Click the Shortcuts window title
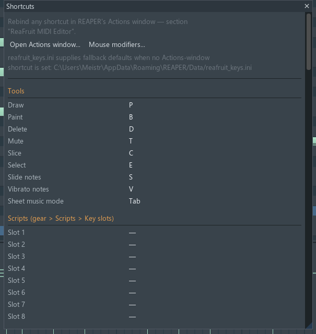This screenshot has width=316, height=334. coord(20,6)
